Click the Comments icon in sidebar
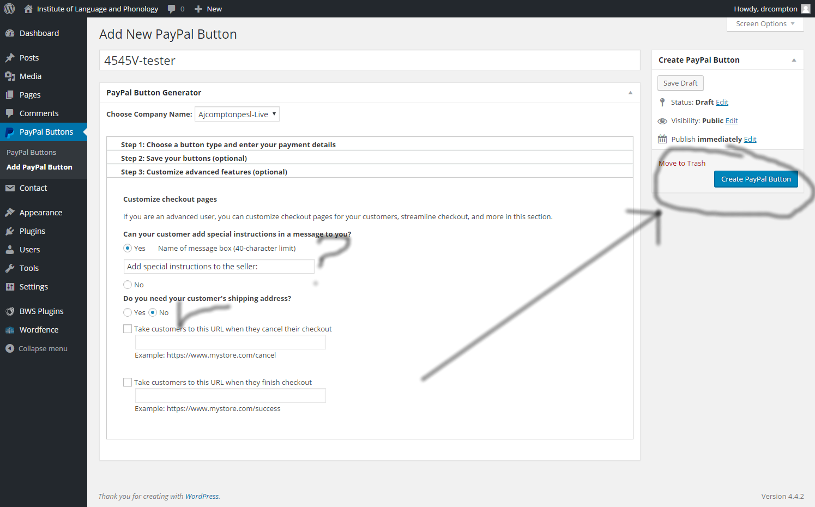The image size is (815, 507). point(10,113)
